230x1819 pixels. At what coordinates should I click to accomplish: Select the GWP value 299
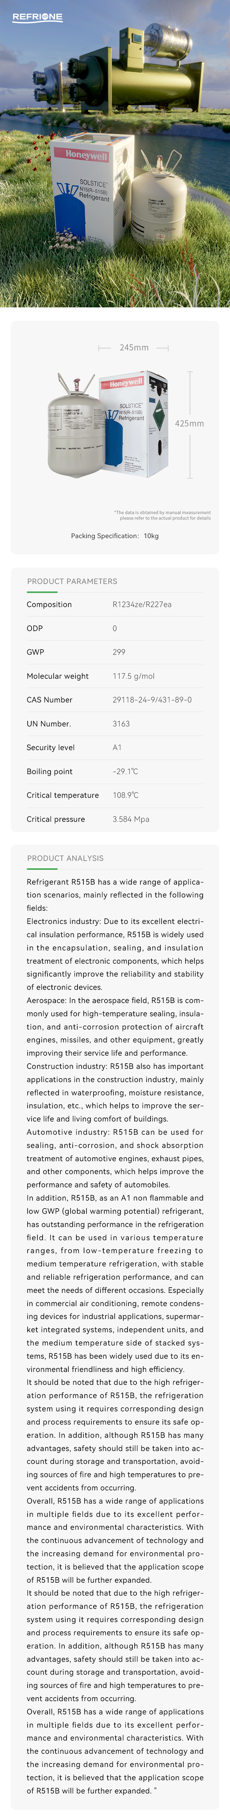coord(119,652)
